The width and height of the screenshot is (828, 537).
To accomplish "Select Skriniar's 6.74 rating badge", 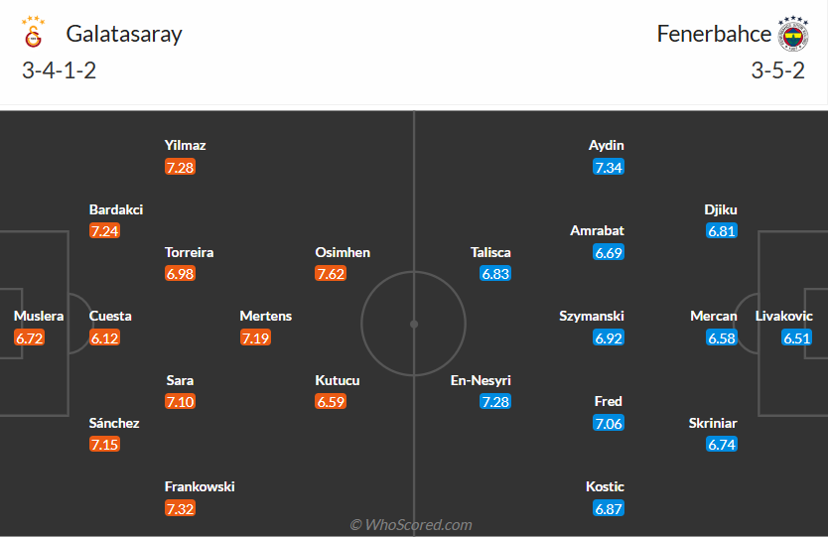I will pyautogui.click(x=722, y=445).
